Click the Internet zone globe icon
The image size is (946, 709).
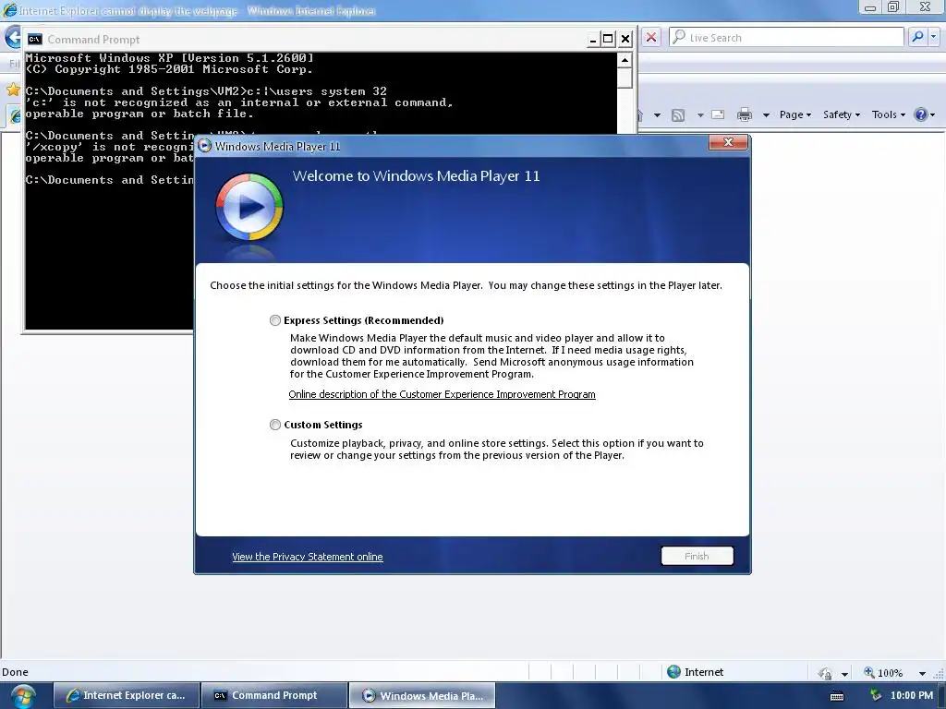pos(673,672)
